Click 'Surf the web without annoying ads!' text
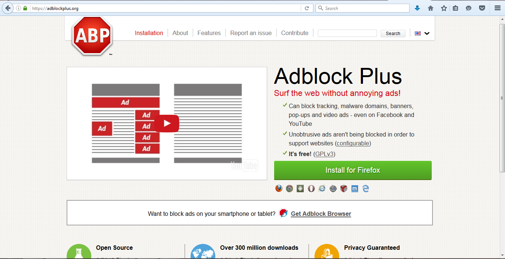This screenshot has width=505, height=259. (337, 93)
